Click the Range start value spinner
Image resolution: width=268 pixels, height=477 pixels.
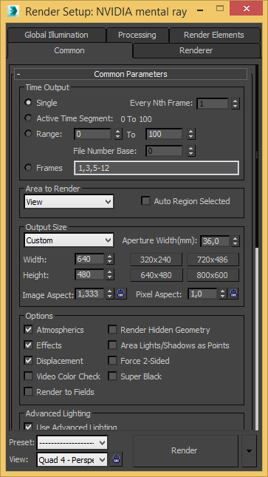pyautogui.click(x=118, y=134)
